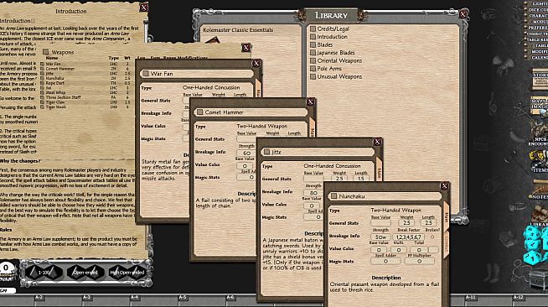Toggle the Broken? radio in Nunchaku window

[x=432, y=237]
